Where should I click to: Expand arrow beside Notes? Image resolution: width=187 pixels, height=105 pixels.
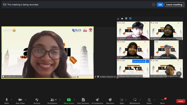click(x=155, y=100)
